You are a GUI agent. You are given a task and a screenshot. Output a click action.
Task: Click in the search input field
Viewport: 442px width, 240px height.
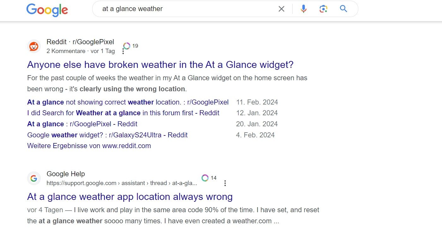(186, 9)
